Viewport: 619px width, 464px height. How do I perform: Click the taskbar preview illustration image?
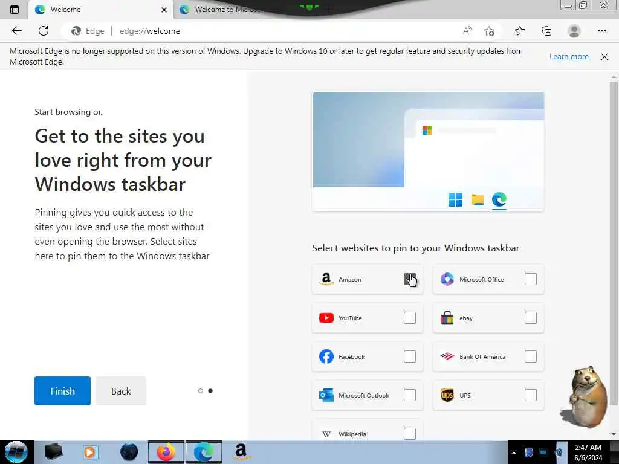[429, 152]
